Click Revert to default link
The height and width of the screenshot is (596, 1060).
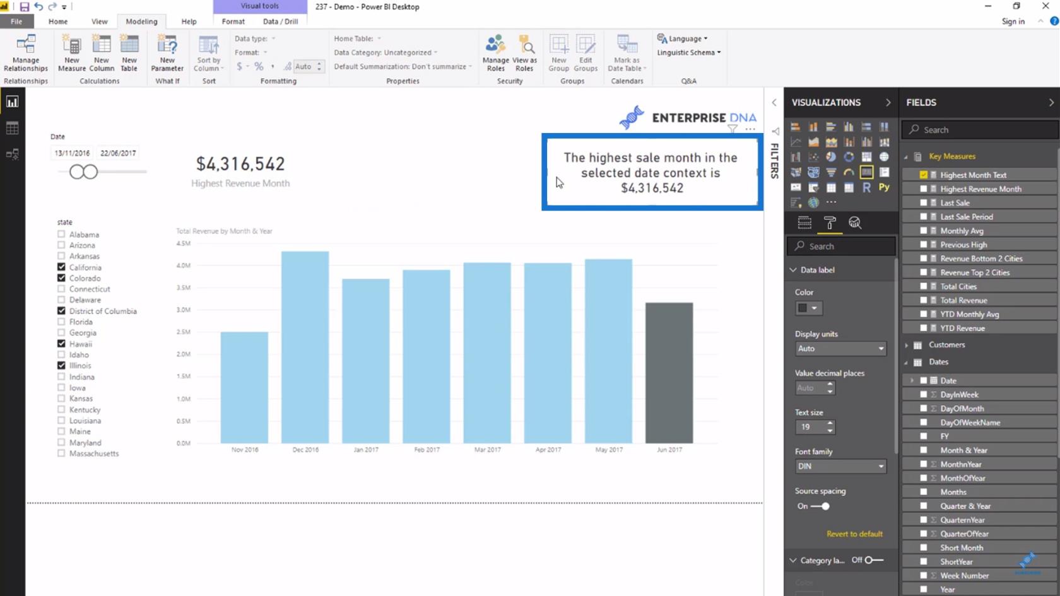pos(854,534)
